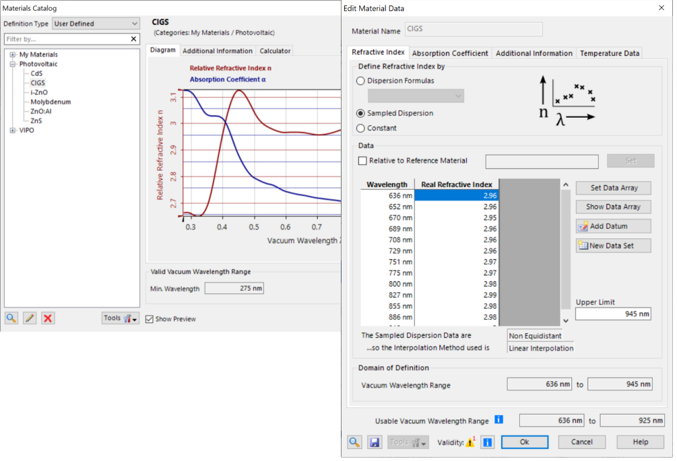The width and height of the screenshot is (677, 461).
Task: Select i-ZnO in the materials tree
Action: [39, 93]
